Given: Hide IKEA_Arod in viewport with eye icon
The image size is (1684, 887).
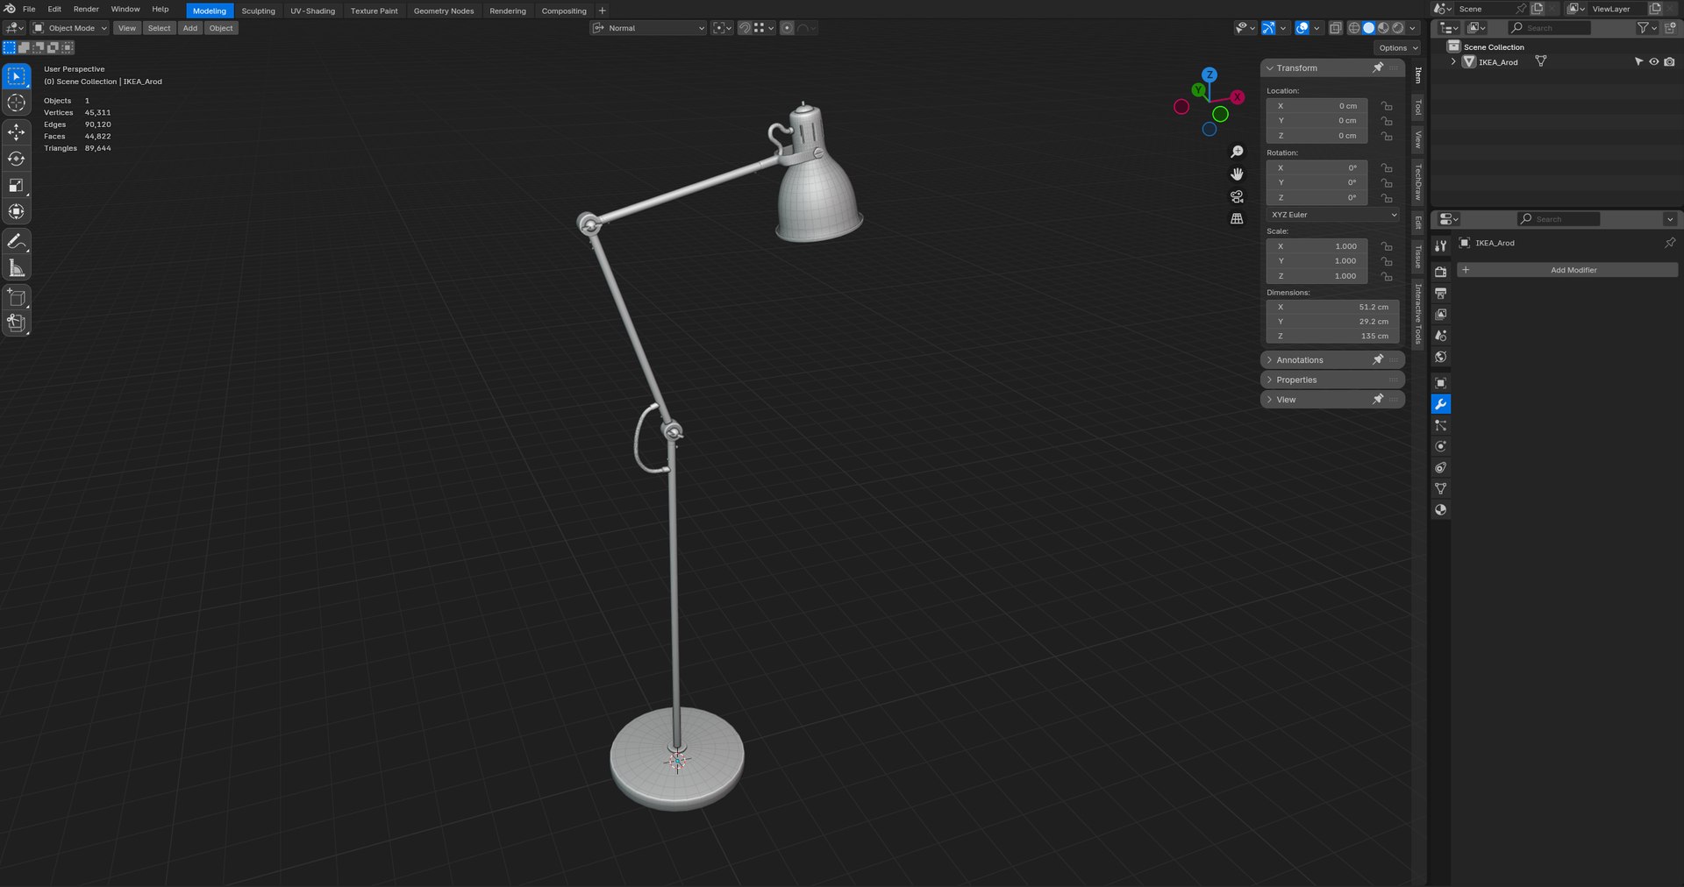Looking at the screenshot, I should pos(1653,62).
